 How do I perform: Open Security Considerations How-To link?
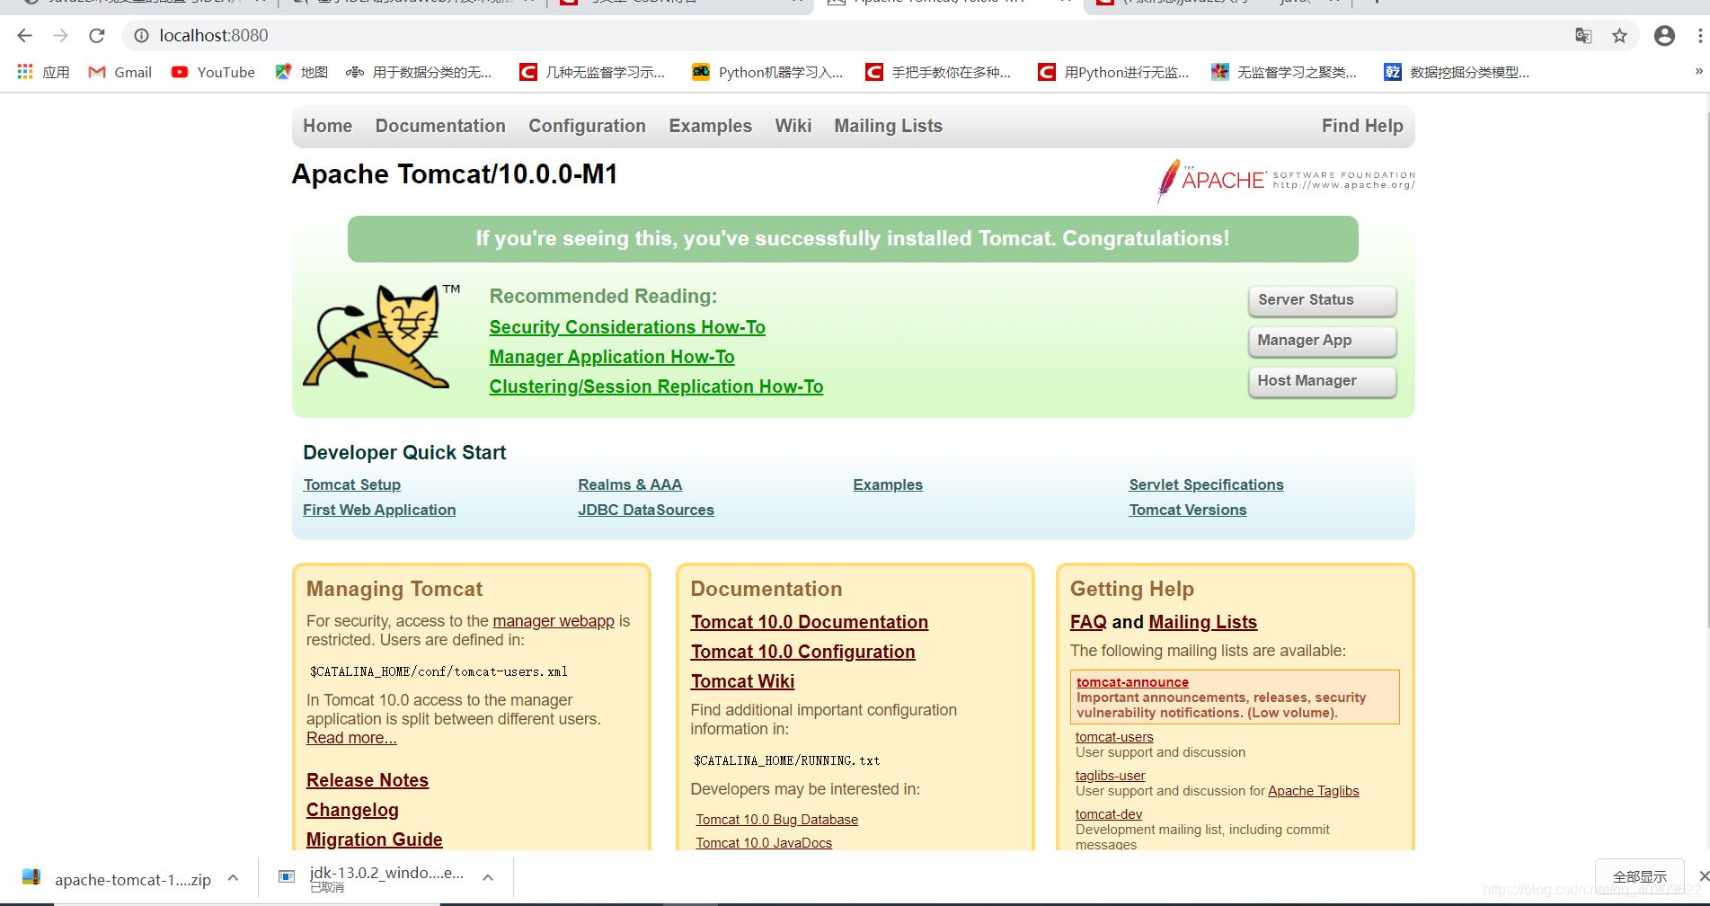[627, 327]
